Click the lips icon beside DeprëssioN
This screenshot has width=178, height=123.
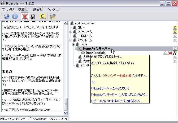(x=83, y=53)
